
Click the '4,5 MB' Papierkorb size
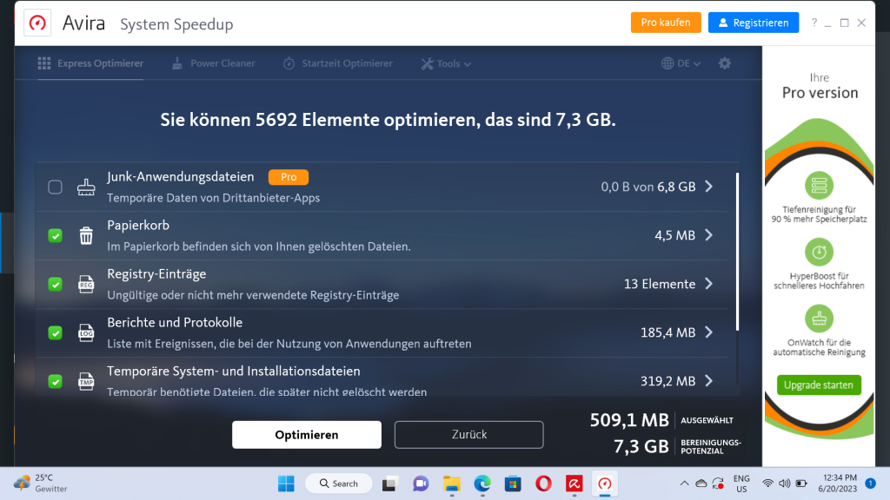tap(674, 235)
